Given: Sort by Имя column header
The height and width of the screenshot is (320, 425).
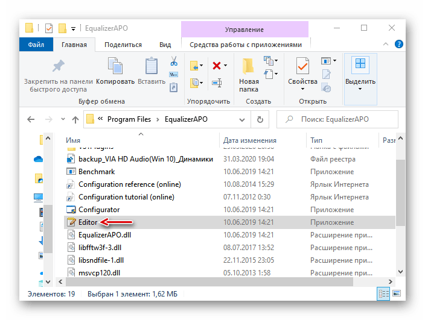Looking at the screenshot, I should tap(73, 140).
